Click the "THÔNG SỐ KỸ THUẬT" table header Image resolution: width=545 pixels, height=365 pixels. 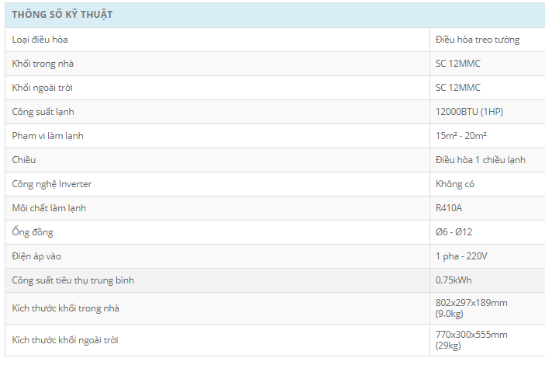point(62,15)
